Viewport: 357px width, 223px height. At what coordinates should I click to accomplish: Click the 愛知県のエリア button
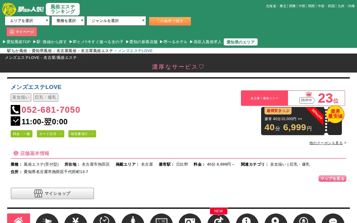241,42
